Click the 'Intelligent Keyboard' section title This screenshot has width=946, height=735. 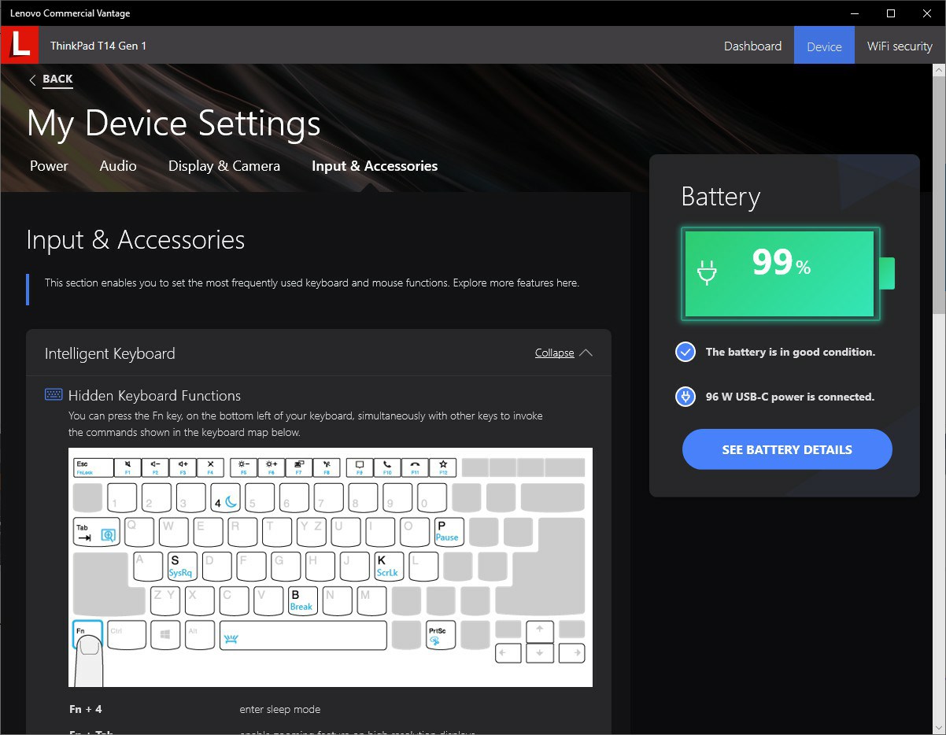pos(110,353)
